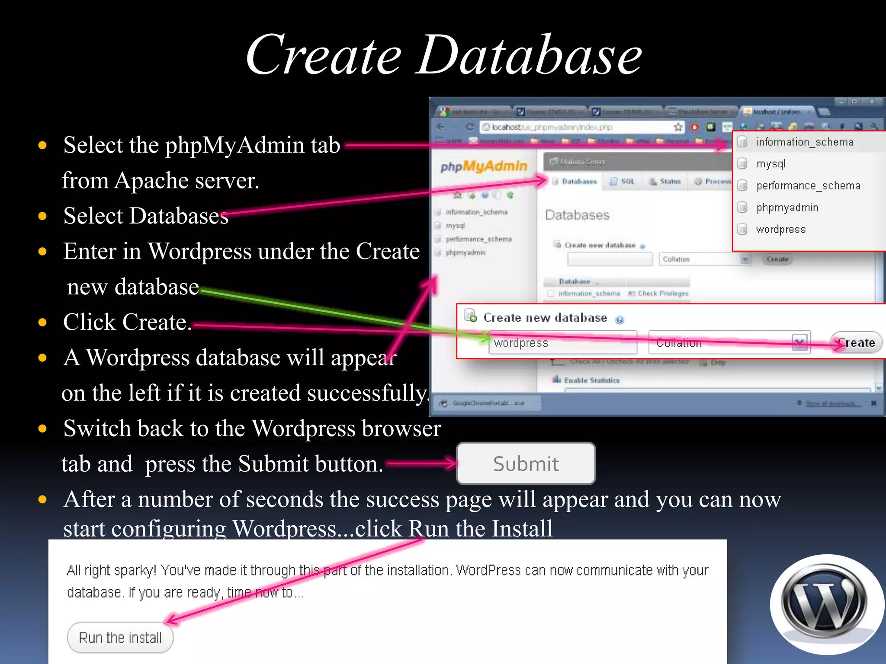Click the Run the install button
Image resolution: width=886 pixels, height=664 pixels.
coord(120,637)
